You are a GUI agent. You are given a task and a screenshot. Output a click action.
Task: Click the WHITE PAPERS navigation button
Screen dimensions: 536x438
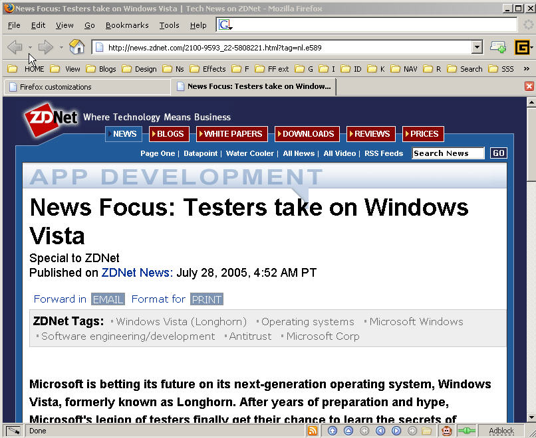[x=232, y=133]
